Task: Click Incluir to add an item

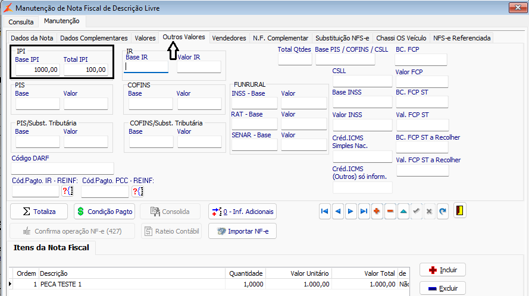Action: 443,270
